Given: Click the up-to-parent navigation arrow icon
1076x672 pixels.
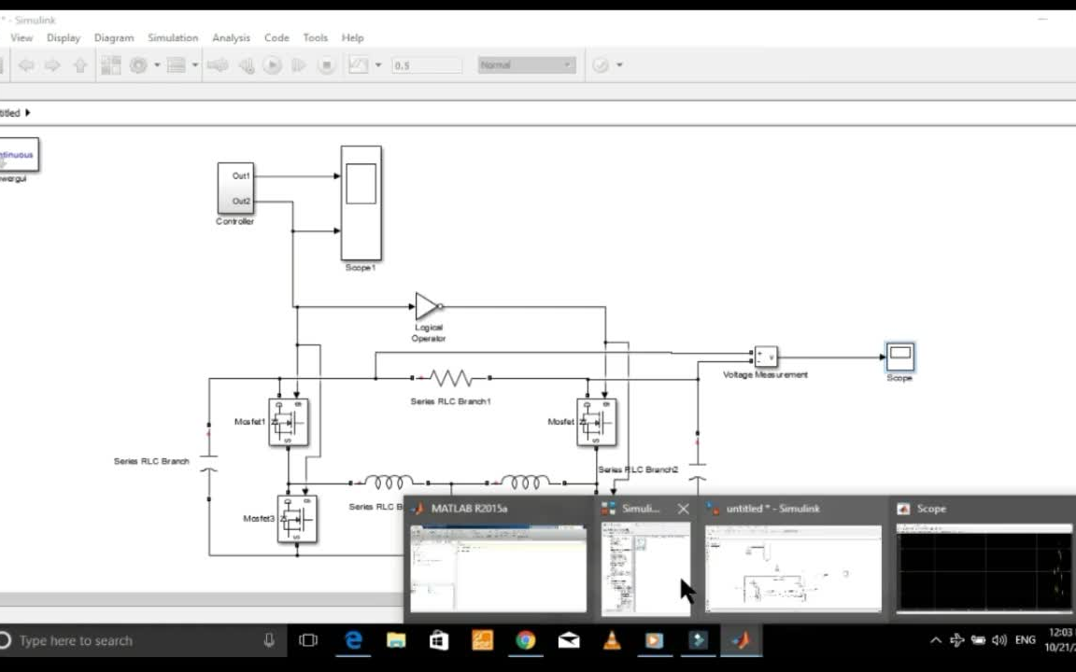Looking at the screenshot, I should tap(79, 64).
